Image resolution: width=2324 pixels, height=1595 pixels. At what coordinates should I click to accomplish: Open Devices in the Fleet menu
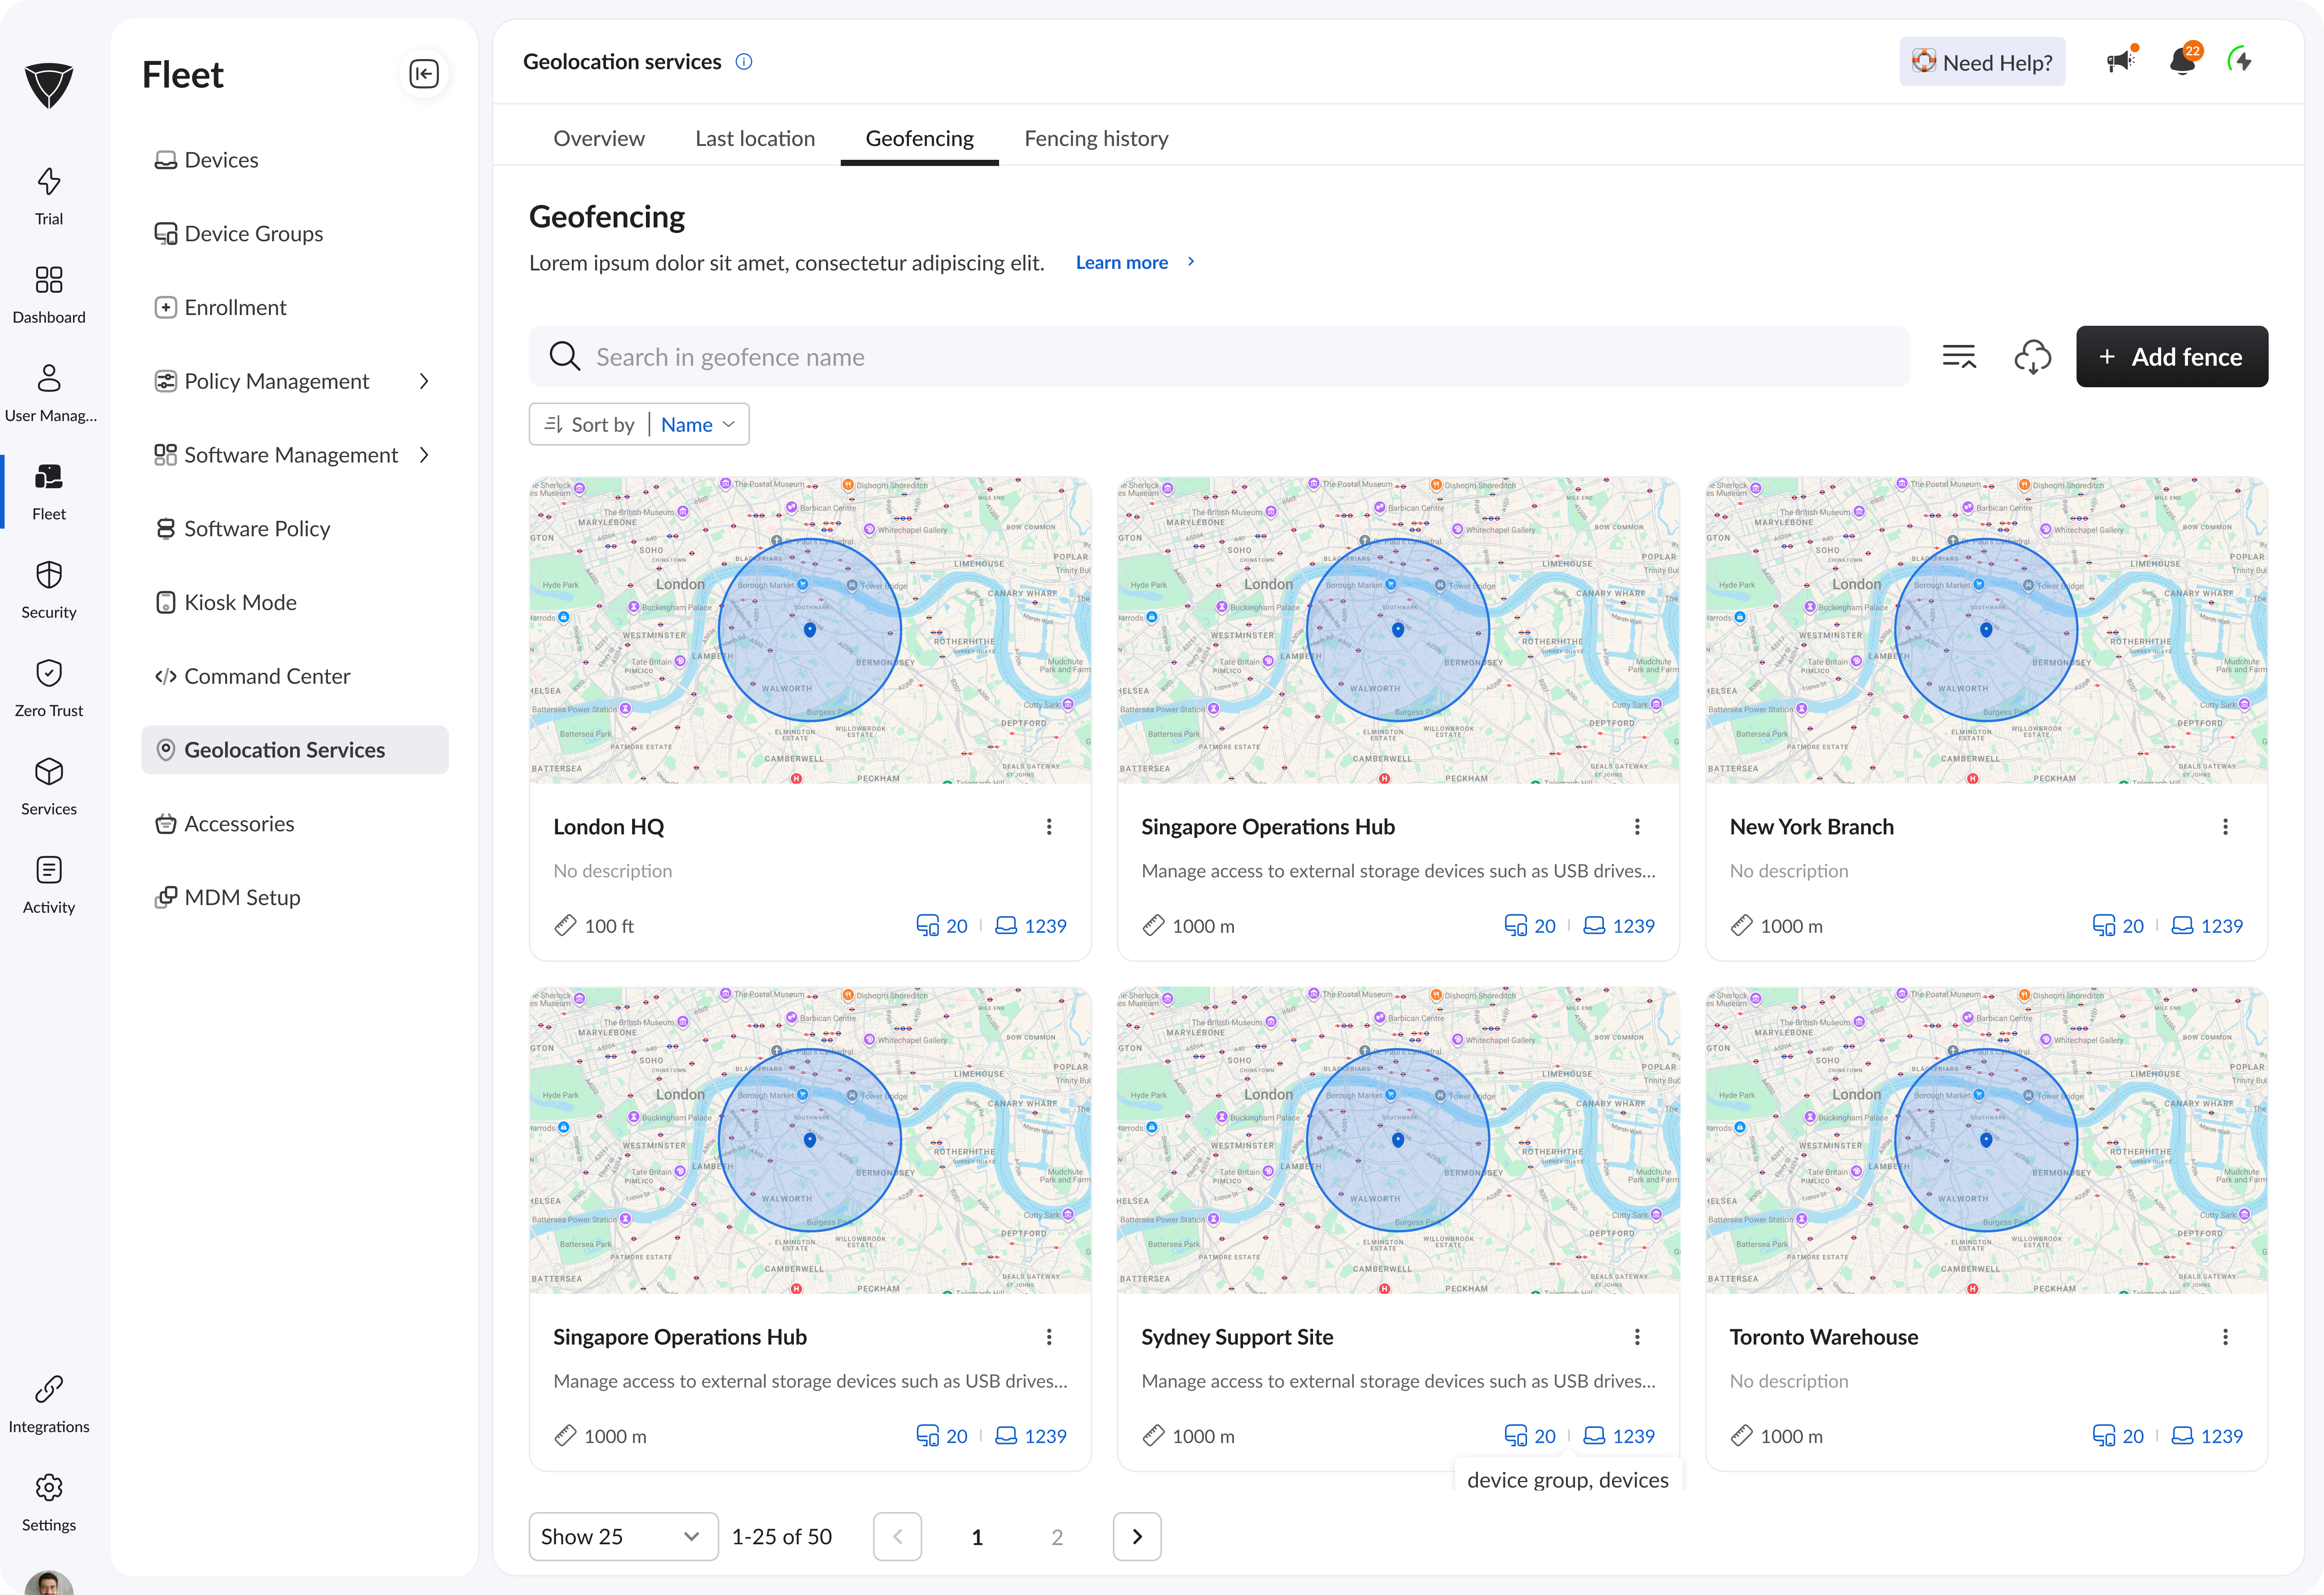(x=295, y=160)
